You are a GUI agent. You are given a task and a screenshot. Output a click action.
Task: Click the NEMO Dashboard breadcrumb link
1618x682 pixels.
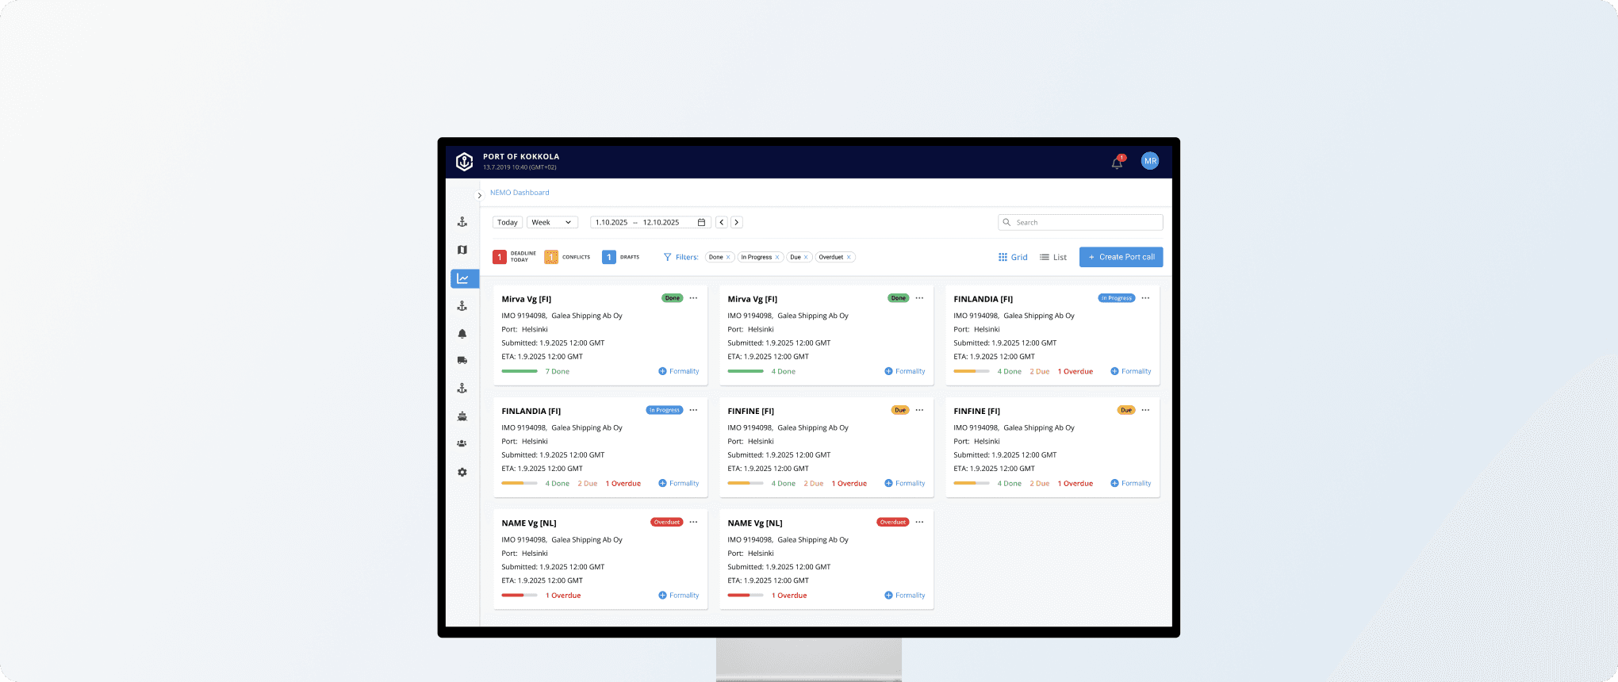(520, 193)
